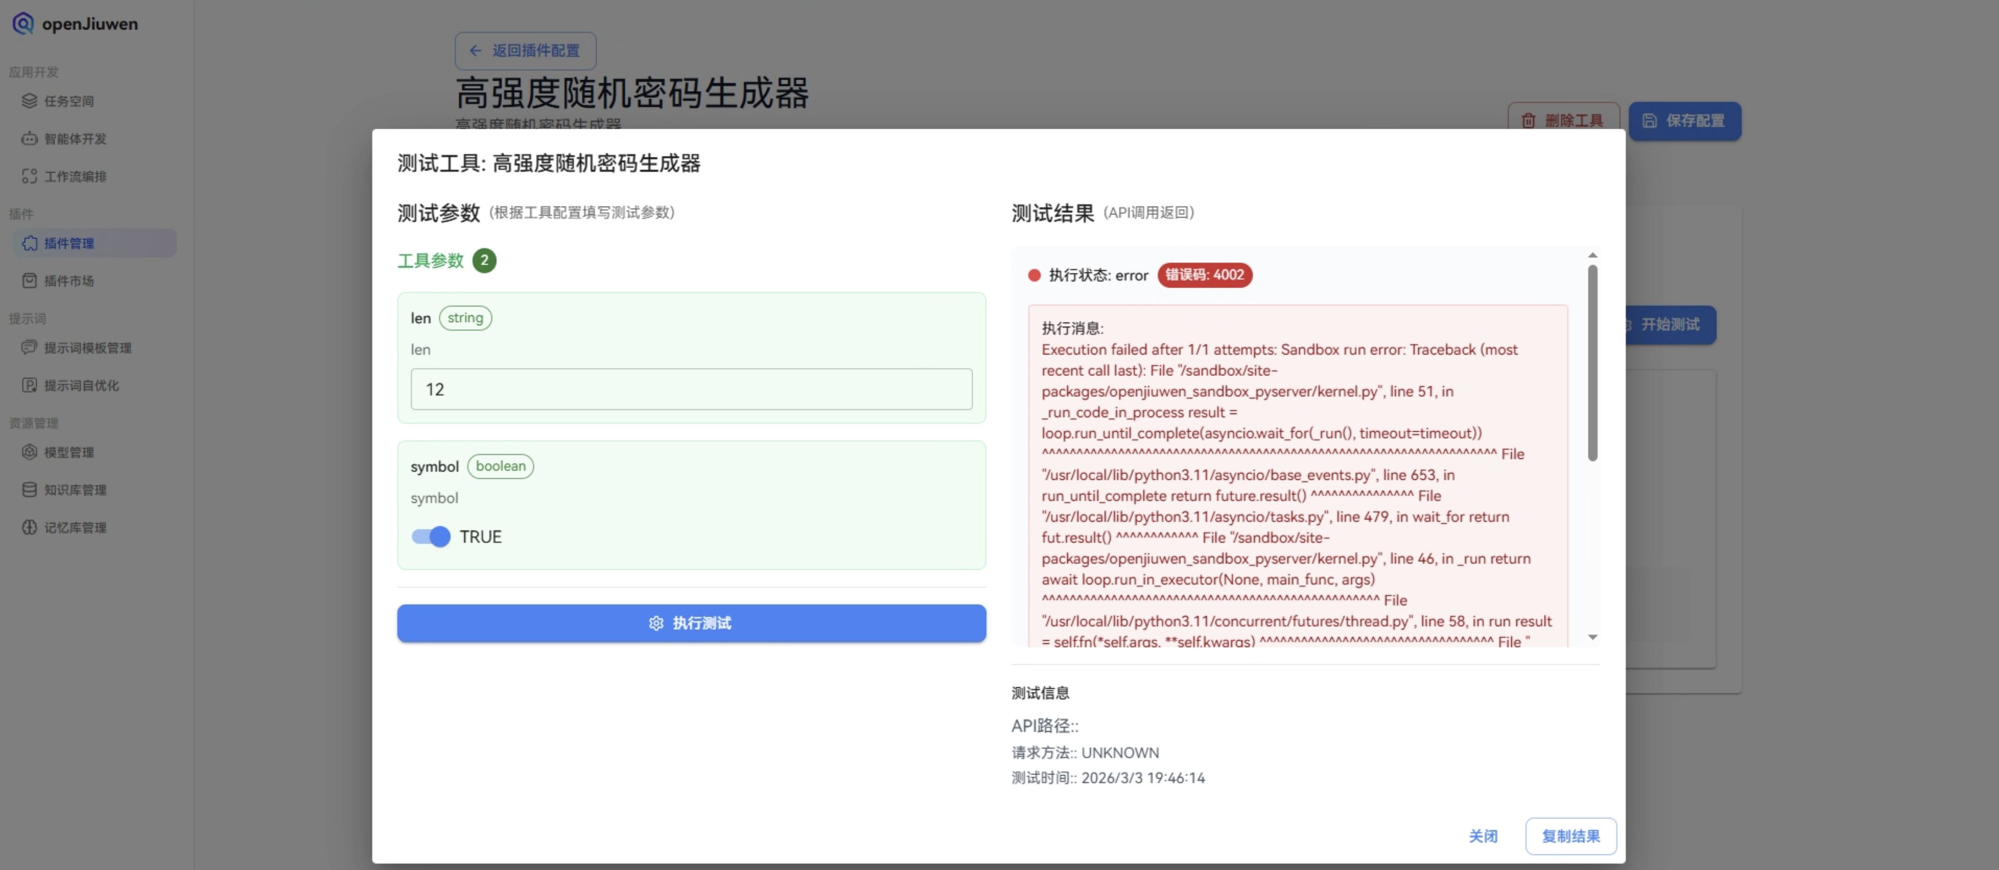This screenshot has height=870, width=1999.
Task: Expand the symbol parameter card
Action: pos(690,505)
